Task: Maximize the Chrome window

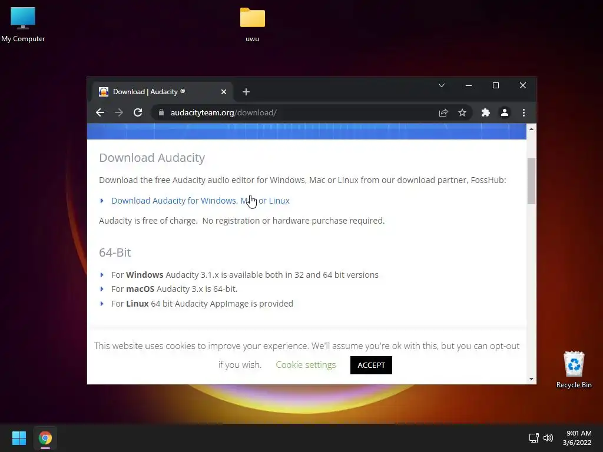Action: [x=496, y=85]
